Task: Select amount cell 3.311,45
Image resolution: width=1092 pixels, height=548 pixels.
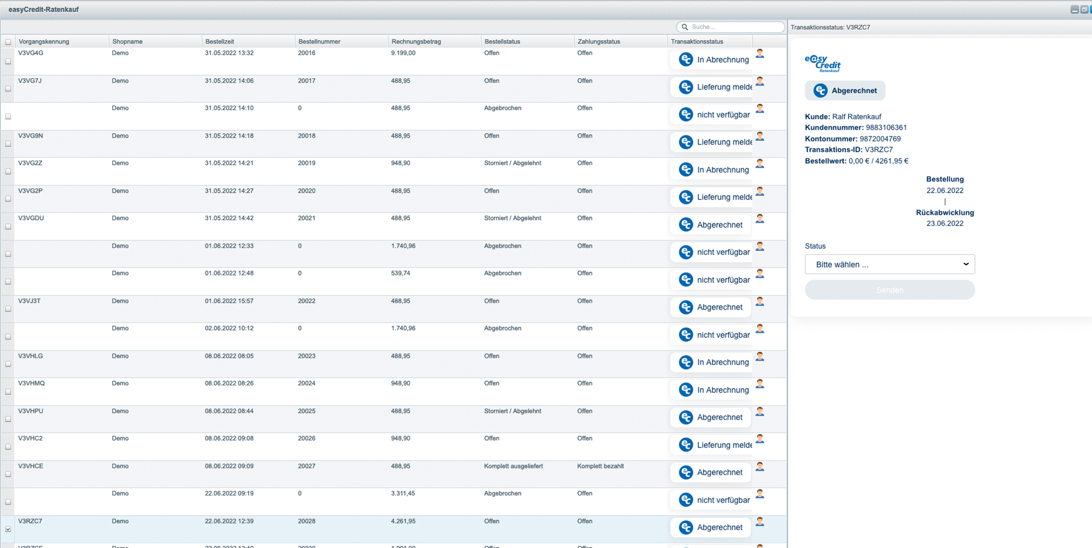Action: tap(403, 493)
